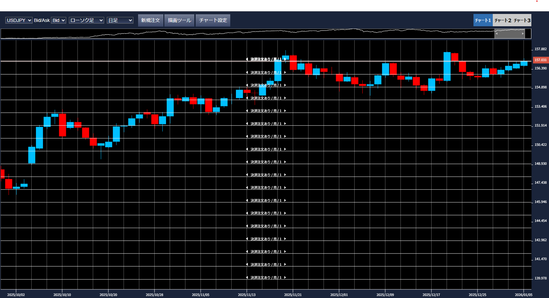Open the ローソク足 chart type dropdown

tap(87, 20)
